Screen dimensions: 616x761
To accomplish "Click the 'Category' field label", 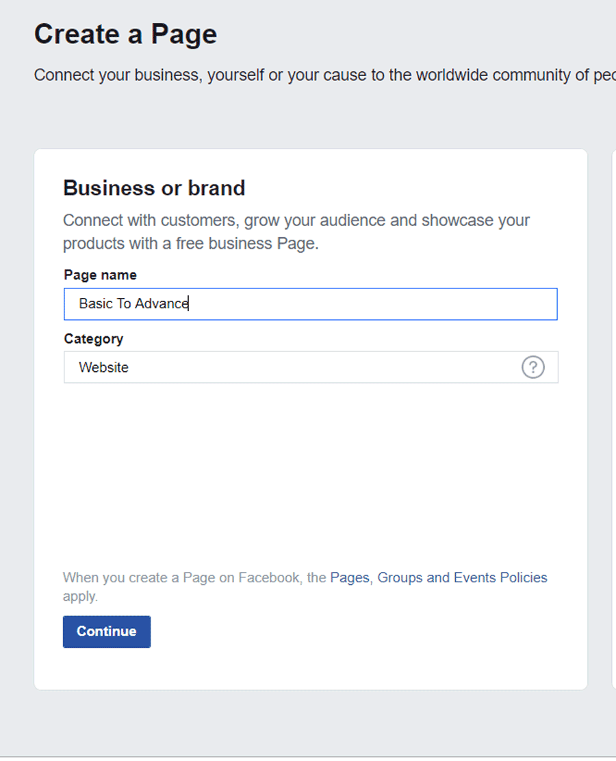I will tap(94, 339).
